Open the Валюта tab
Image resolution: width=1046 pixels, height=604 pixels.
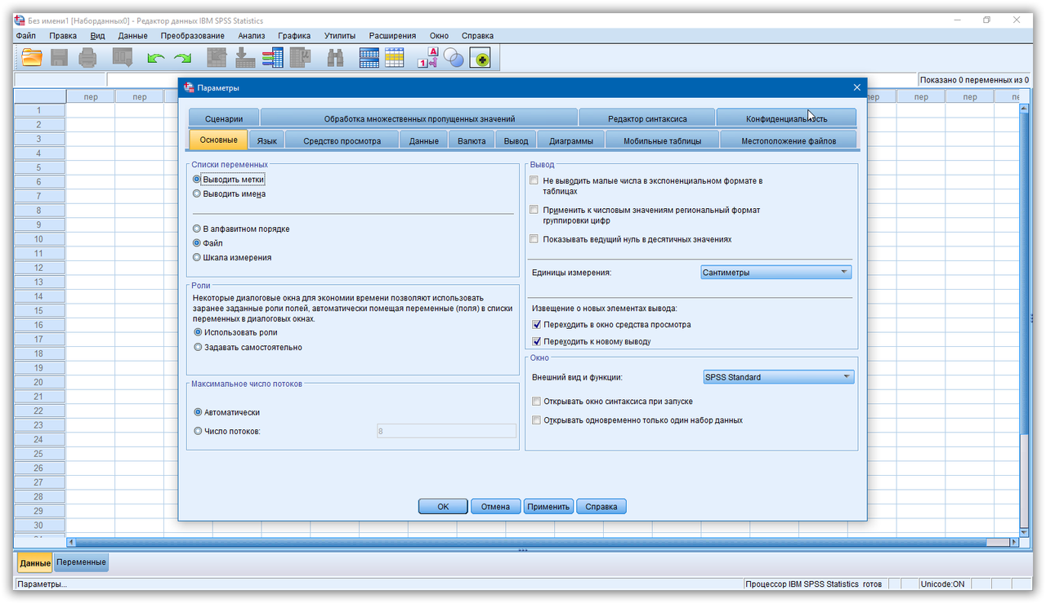[472, 140]
